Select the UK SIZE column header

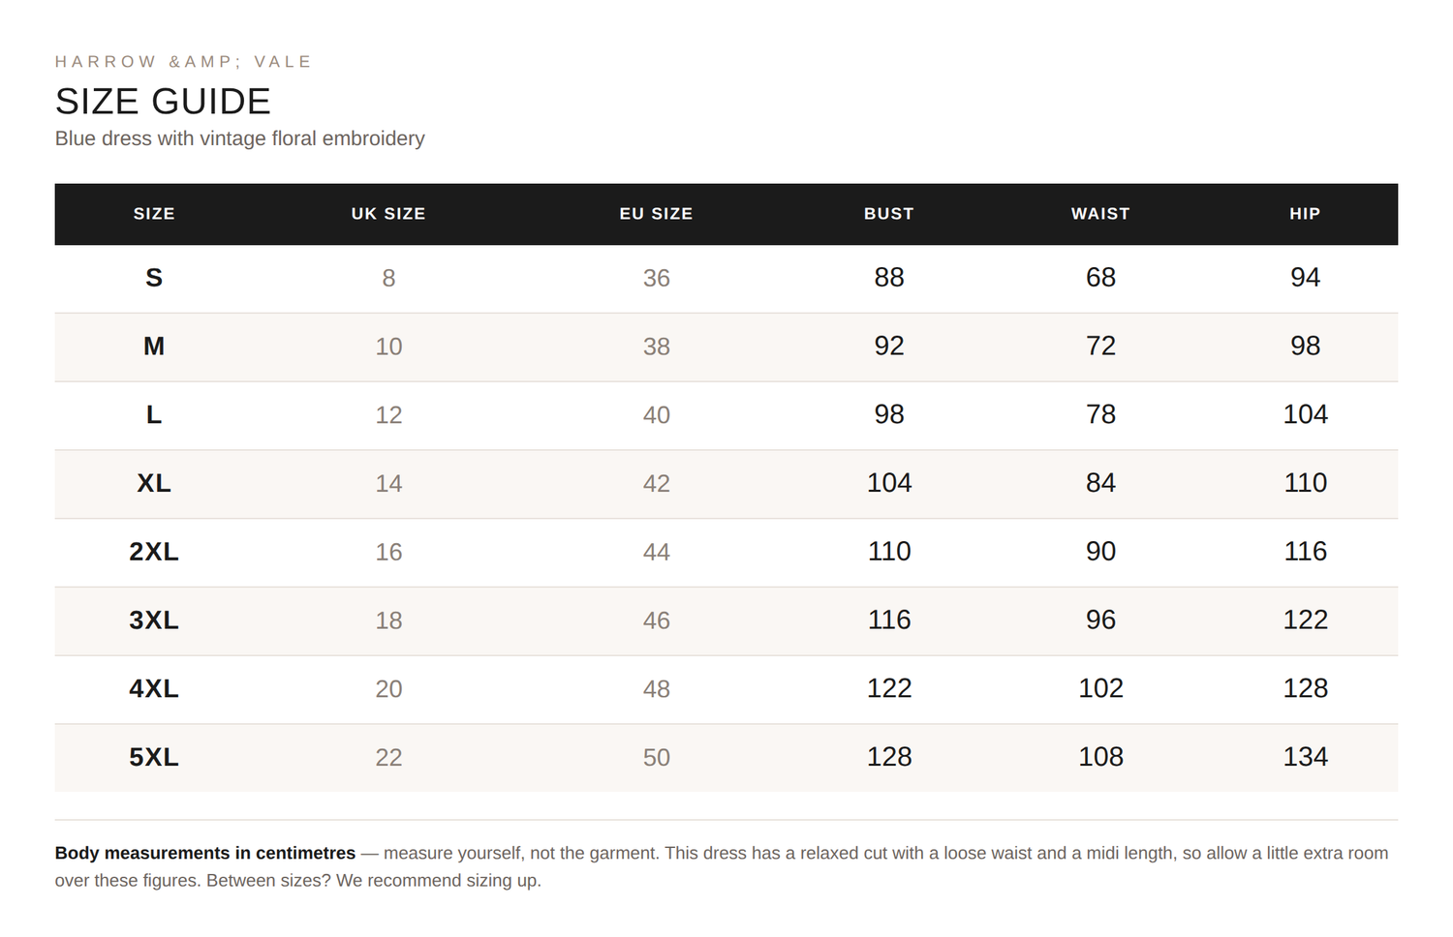(388, 214)
